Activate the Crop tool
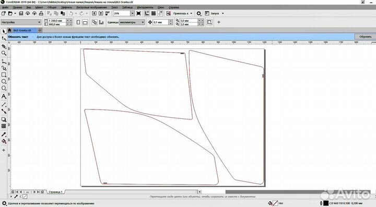 tap(4, 46)
